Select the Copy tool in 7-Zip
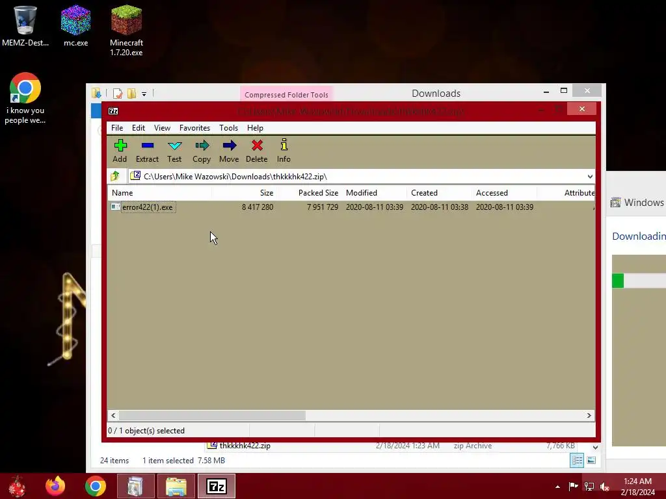 tap(202, 151)
